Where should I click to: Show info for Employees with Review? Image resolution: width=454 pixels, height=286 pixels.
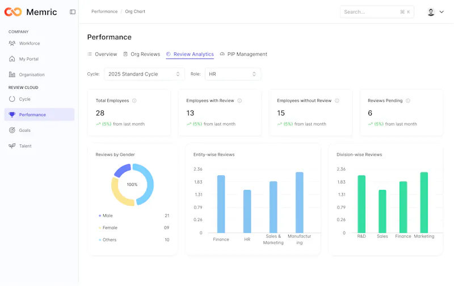[239, 101]
